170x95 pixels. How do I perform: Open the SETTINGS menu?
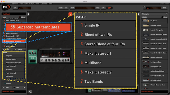pos(15,4)
